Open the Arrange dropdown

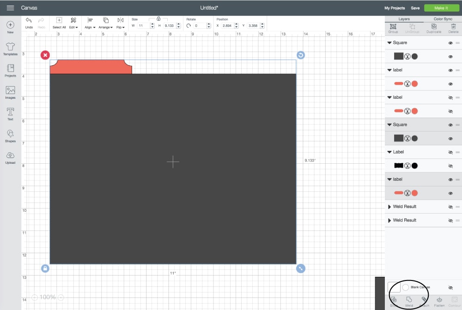click(x=105, y=23)
